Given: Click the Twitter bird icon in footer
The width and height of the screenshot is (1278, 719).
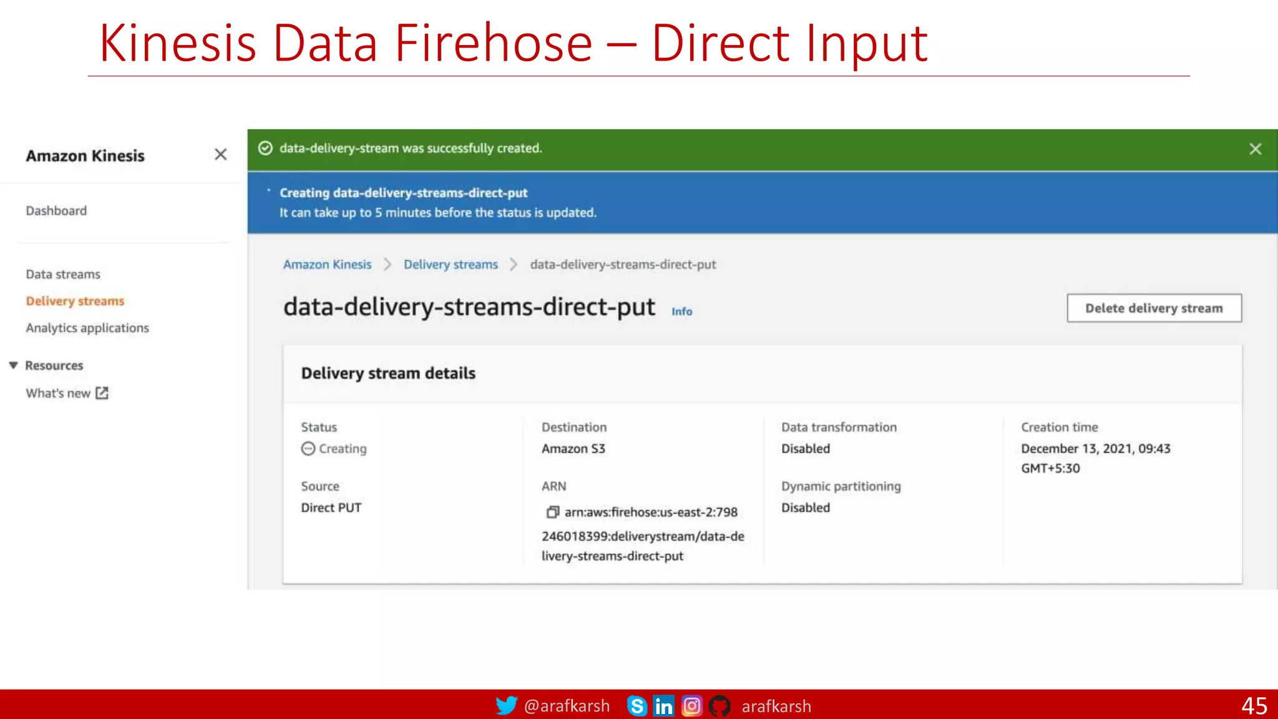Looking at the screenshot, I should [506, 706].
